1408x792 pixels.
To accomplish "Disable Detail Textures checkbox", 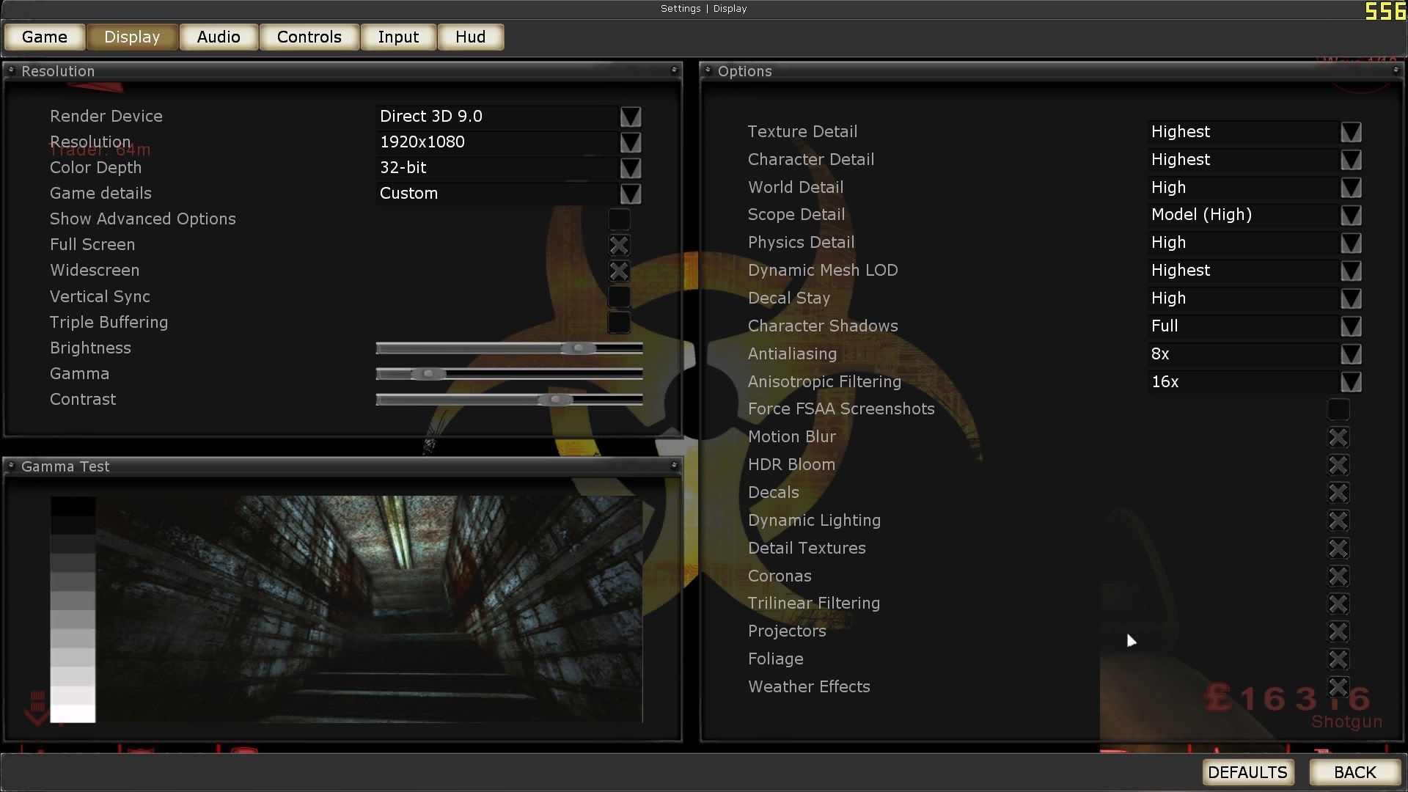I will click(1338, 549).
